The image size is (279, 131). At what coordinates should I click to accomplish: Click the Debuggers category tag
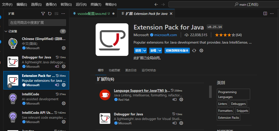pyautogui.click(x=239, y=104)
